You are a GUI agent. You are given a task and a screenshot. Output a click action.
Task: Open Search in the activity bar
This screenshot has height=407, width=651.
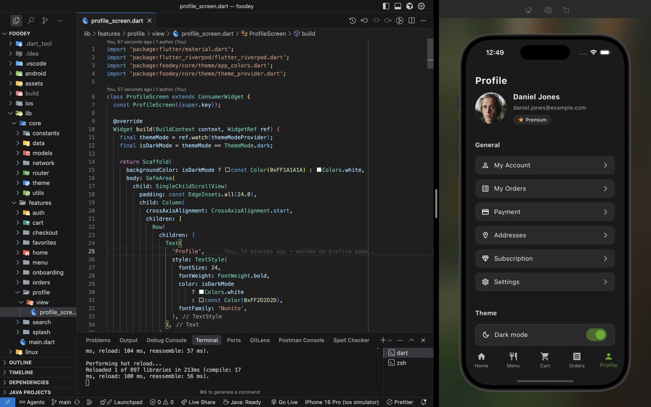[30, 20]
